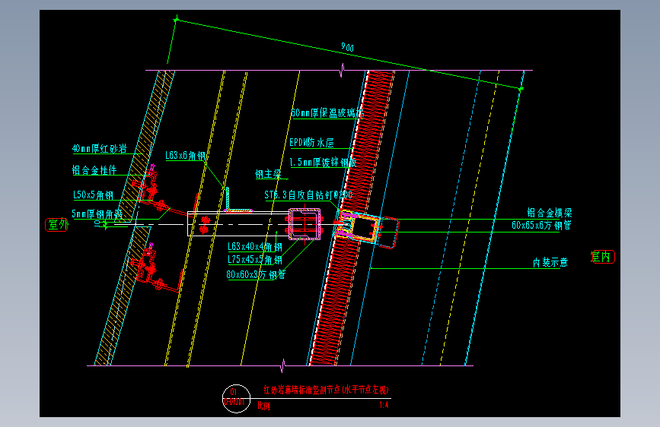Select the '内装示意' label
The width and height of the screenshot is (660, 427).
pos(550,262)
